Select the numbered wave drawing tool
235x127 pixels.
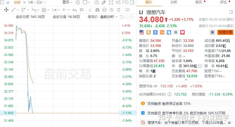[34, 10]
